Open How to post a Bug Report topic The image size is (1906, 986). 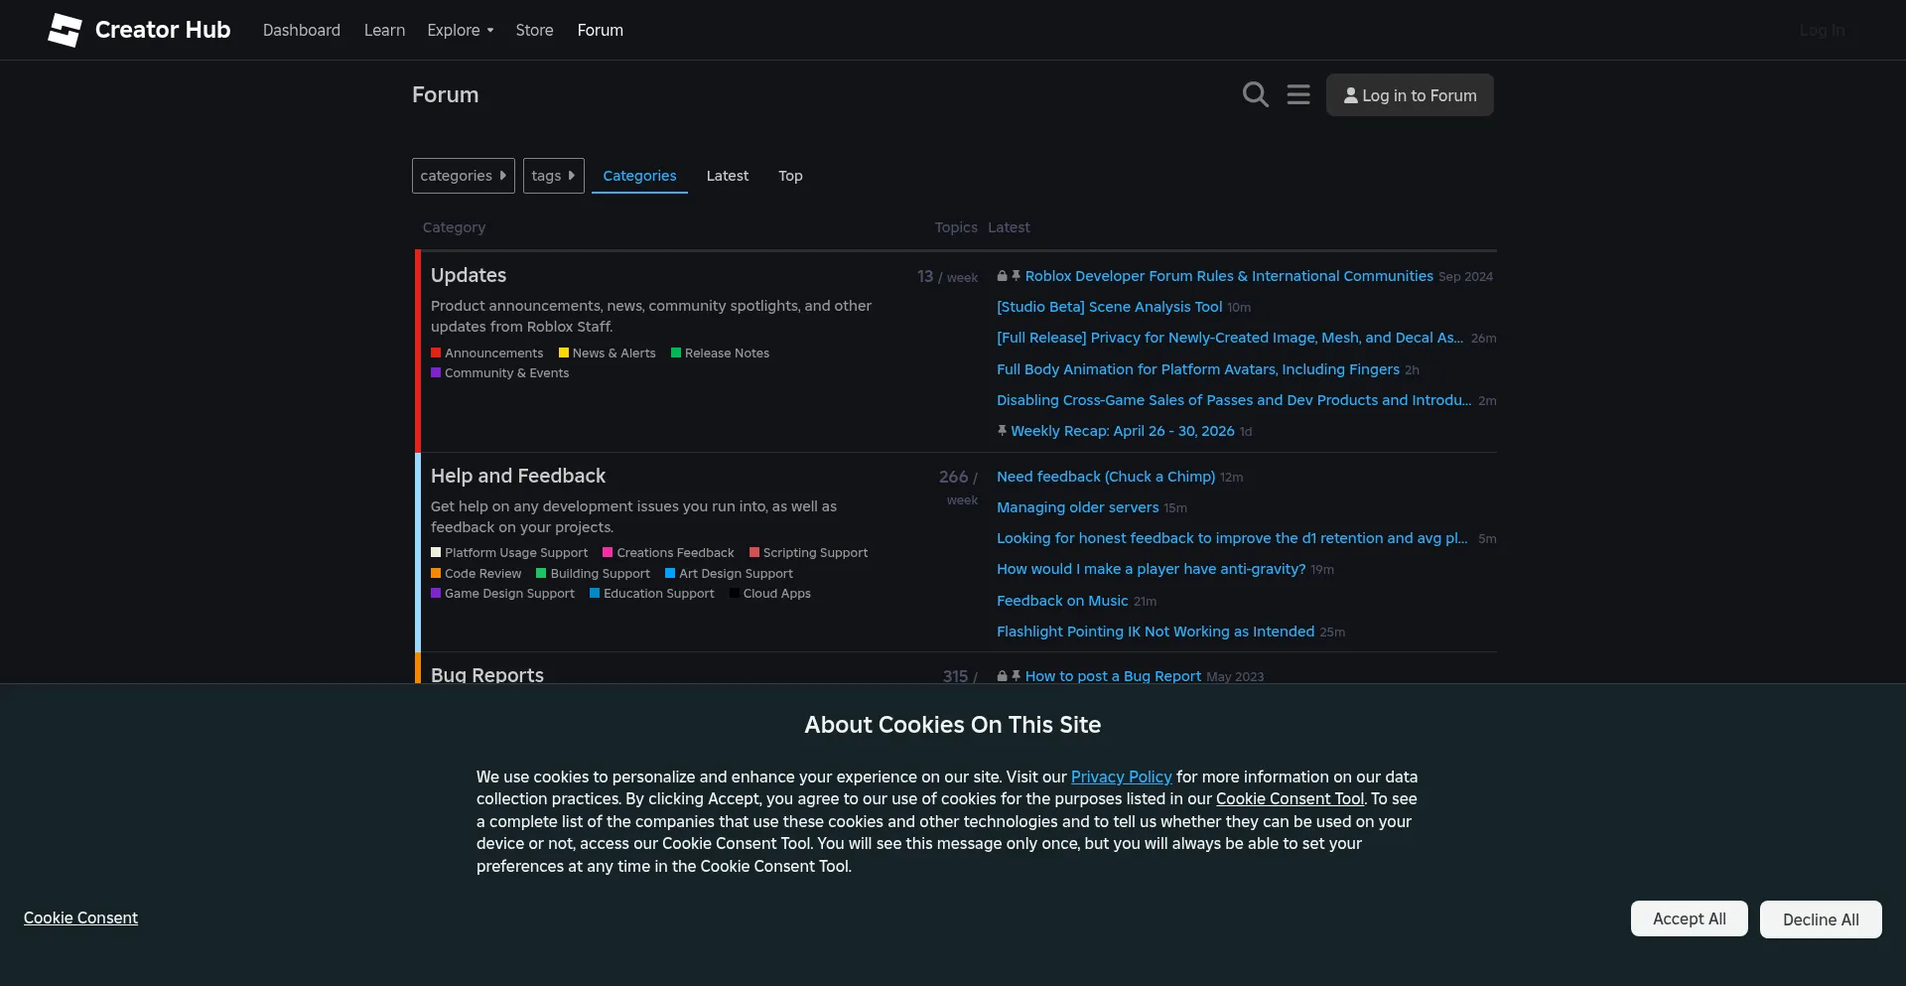pos(1113,676)
